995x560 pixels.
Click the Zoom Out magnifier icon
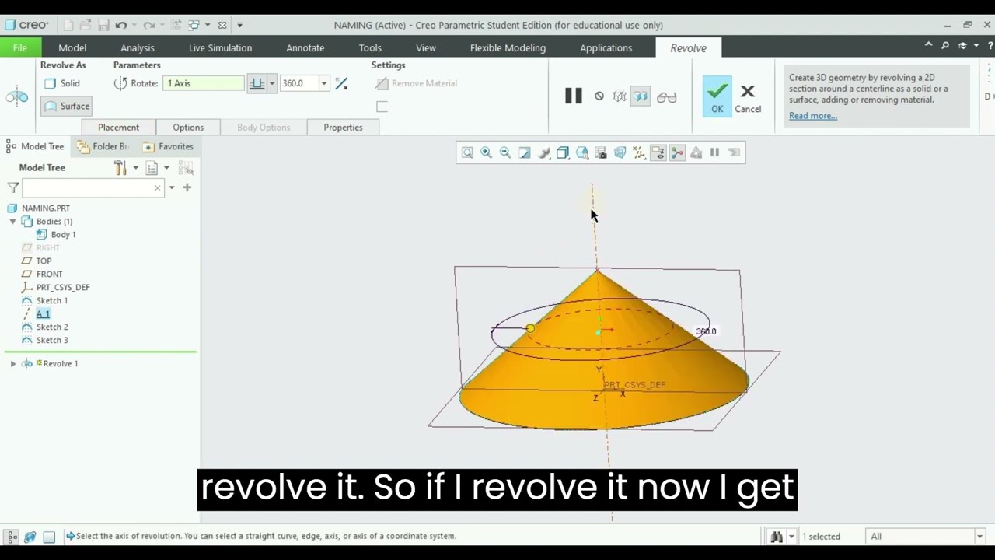(505, 152)
